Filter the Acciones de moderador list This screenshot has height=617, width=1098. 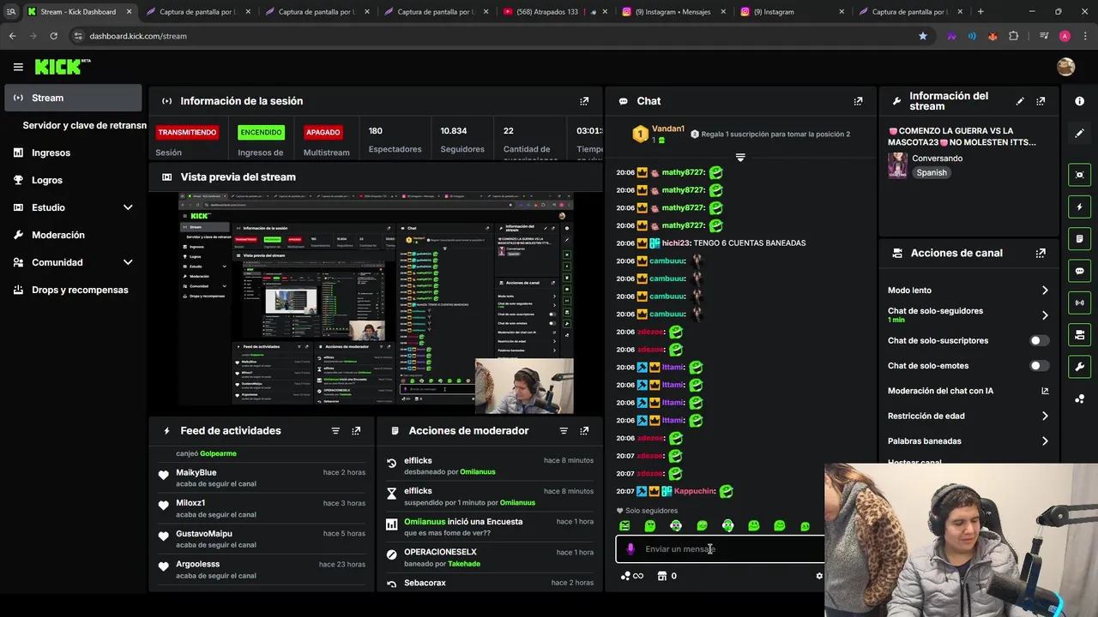(564, 431)
